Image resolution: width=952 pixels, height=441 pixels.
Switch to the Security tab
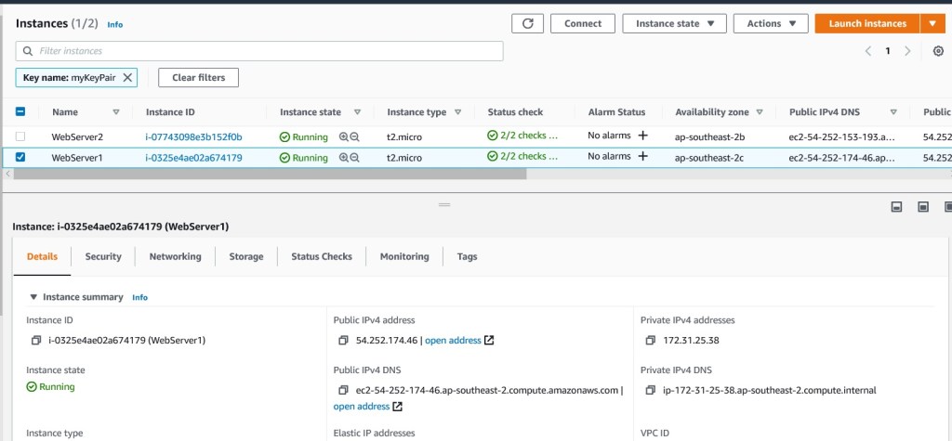[x=103, y=256]
